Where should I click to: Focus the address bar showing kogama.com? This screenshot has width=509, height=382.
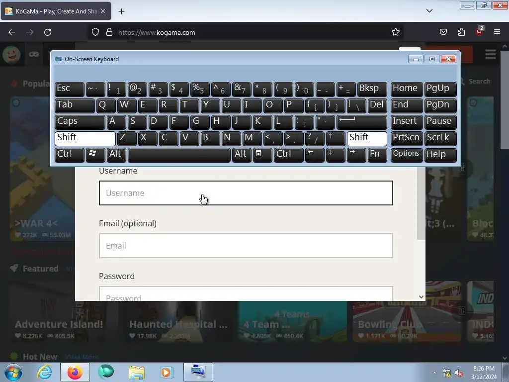click(246, 32)
